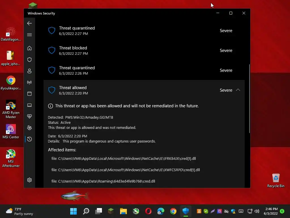Click the network tray icon
The height and width of the screenshot is (218, 290).
[250, 211]
